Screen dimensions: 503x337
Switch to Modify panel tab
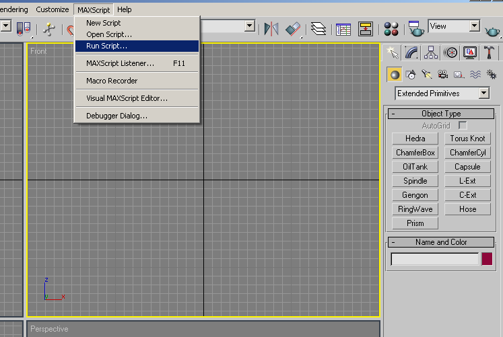point(411,52)
